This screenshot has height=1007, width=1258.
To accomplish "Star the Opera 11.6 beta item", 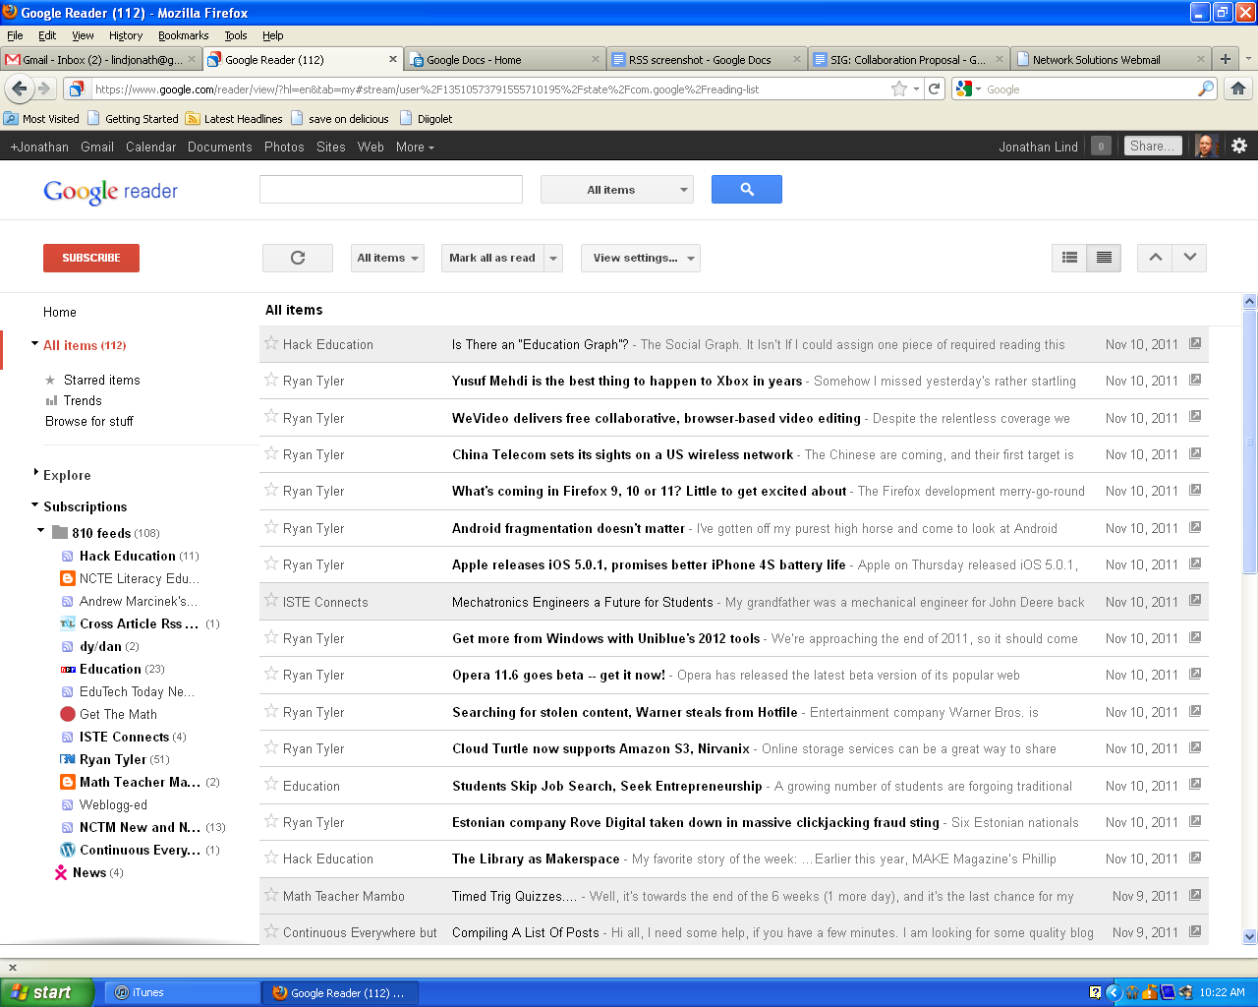I will [x=271, y=674].
